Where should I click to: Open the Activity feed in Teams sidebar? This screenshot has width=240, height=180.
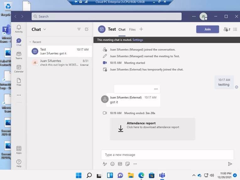click(19, 29)
